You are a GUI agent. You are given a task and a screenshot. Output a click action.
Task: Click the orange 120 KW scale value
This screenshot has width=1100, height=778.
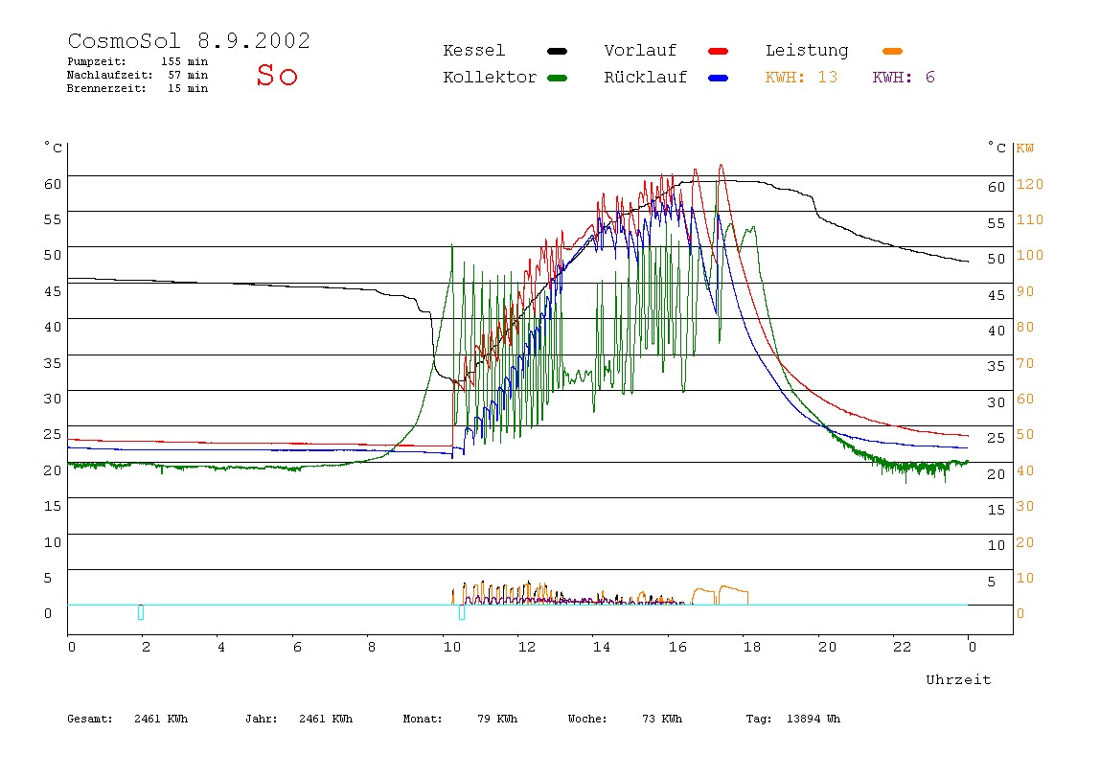(x=1030, y=184)
